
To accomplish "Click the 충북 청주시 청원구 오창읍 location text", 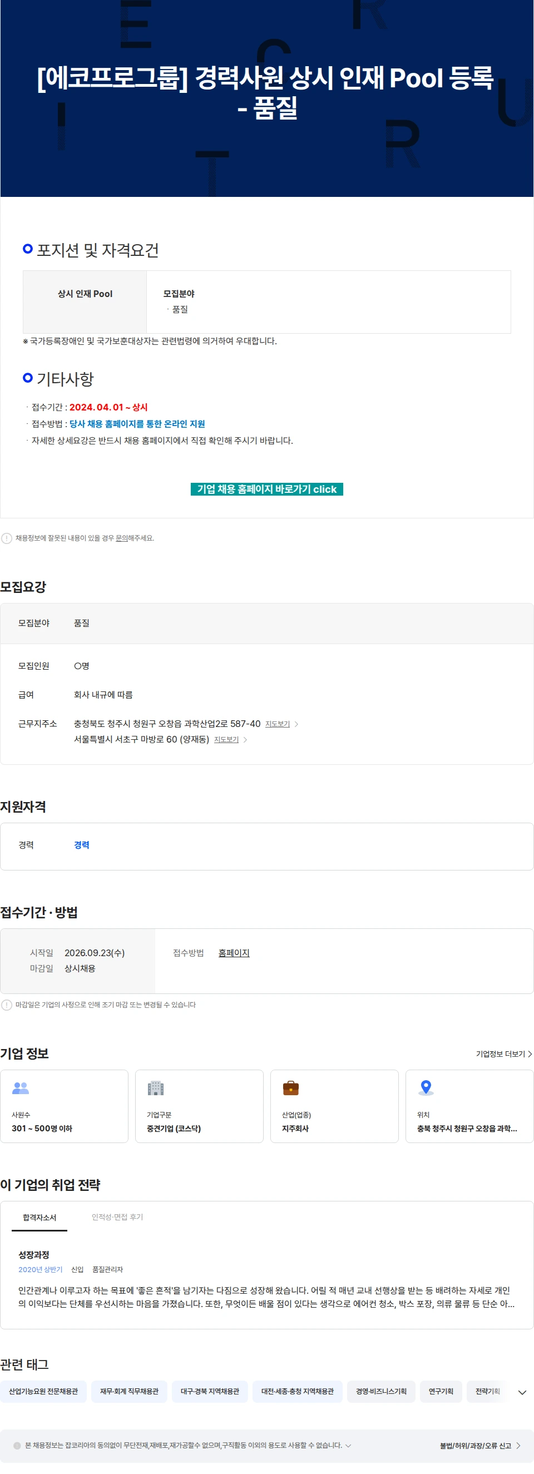I will pos(467,1129).
